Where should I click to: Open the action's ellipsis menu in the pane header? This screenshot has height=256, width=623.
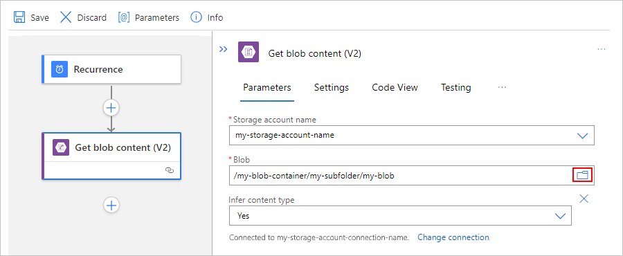[601, 49]
